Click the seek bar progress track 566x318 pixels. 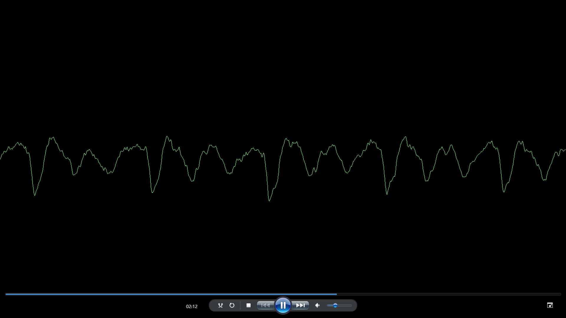click(x=283, y=294)
